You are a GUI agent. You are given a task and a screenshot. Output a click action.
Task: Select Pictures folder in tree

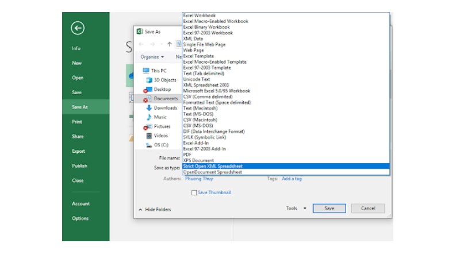point(158,126)
